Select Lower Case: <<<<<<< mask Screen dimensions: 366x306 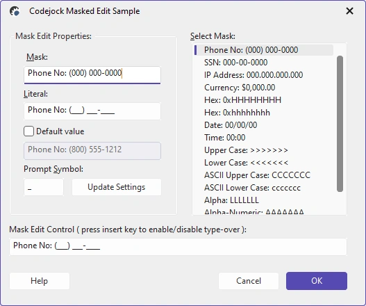click(264, 163)
